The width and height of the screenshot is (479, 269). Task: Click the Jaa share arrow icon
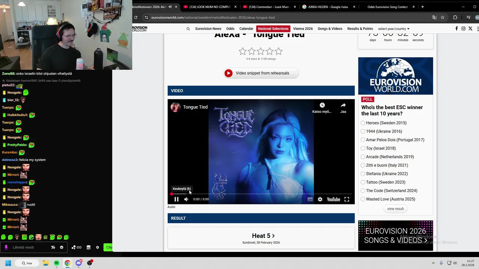343,105
